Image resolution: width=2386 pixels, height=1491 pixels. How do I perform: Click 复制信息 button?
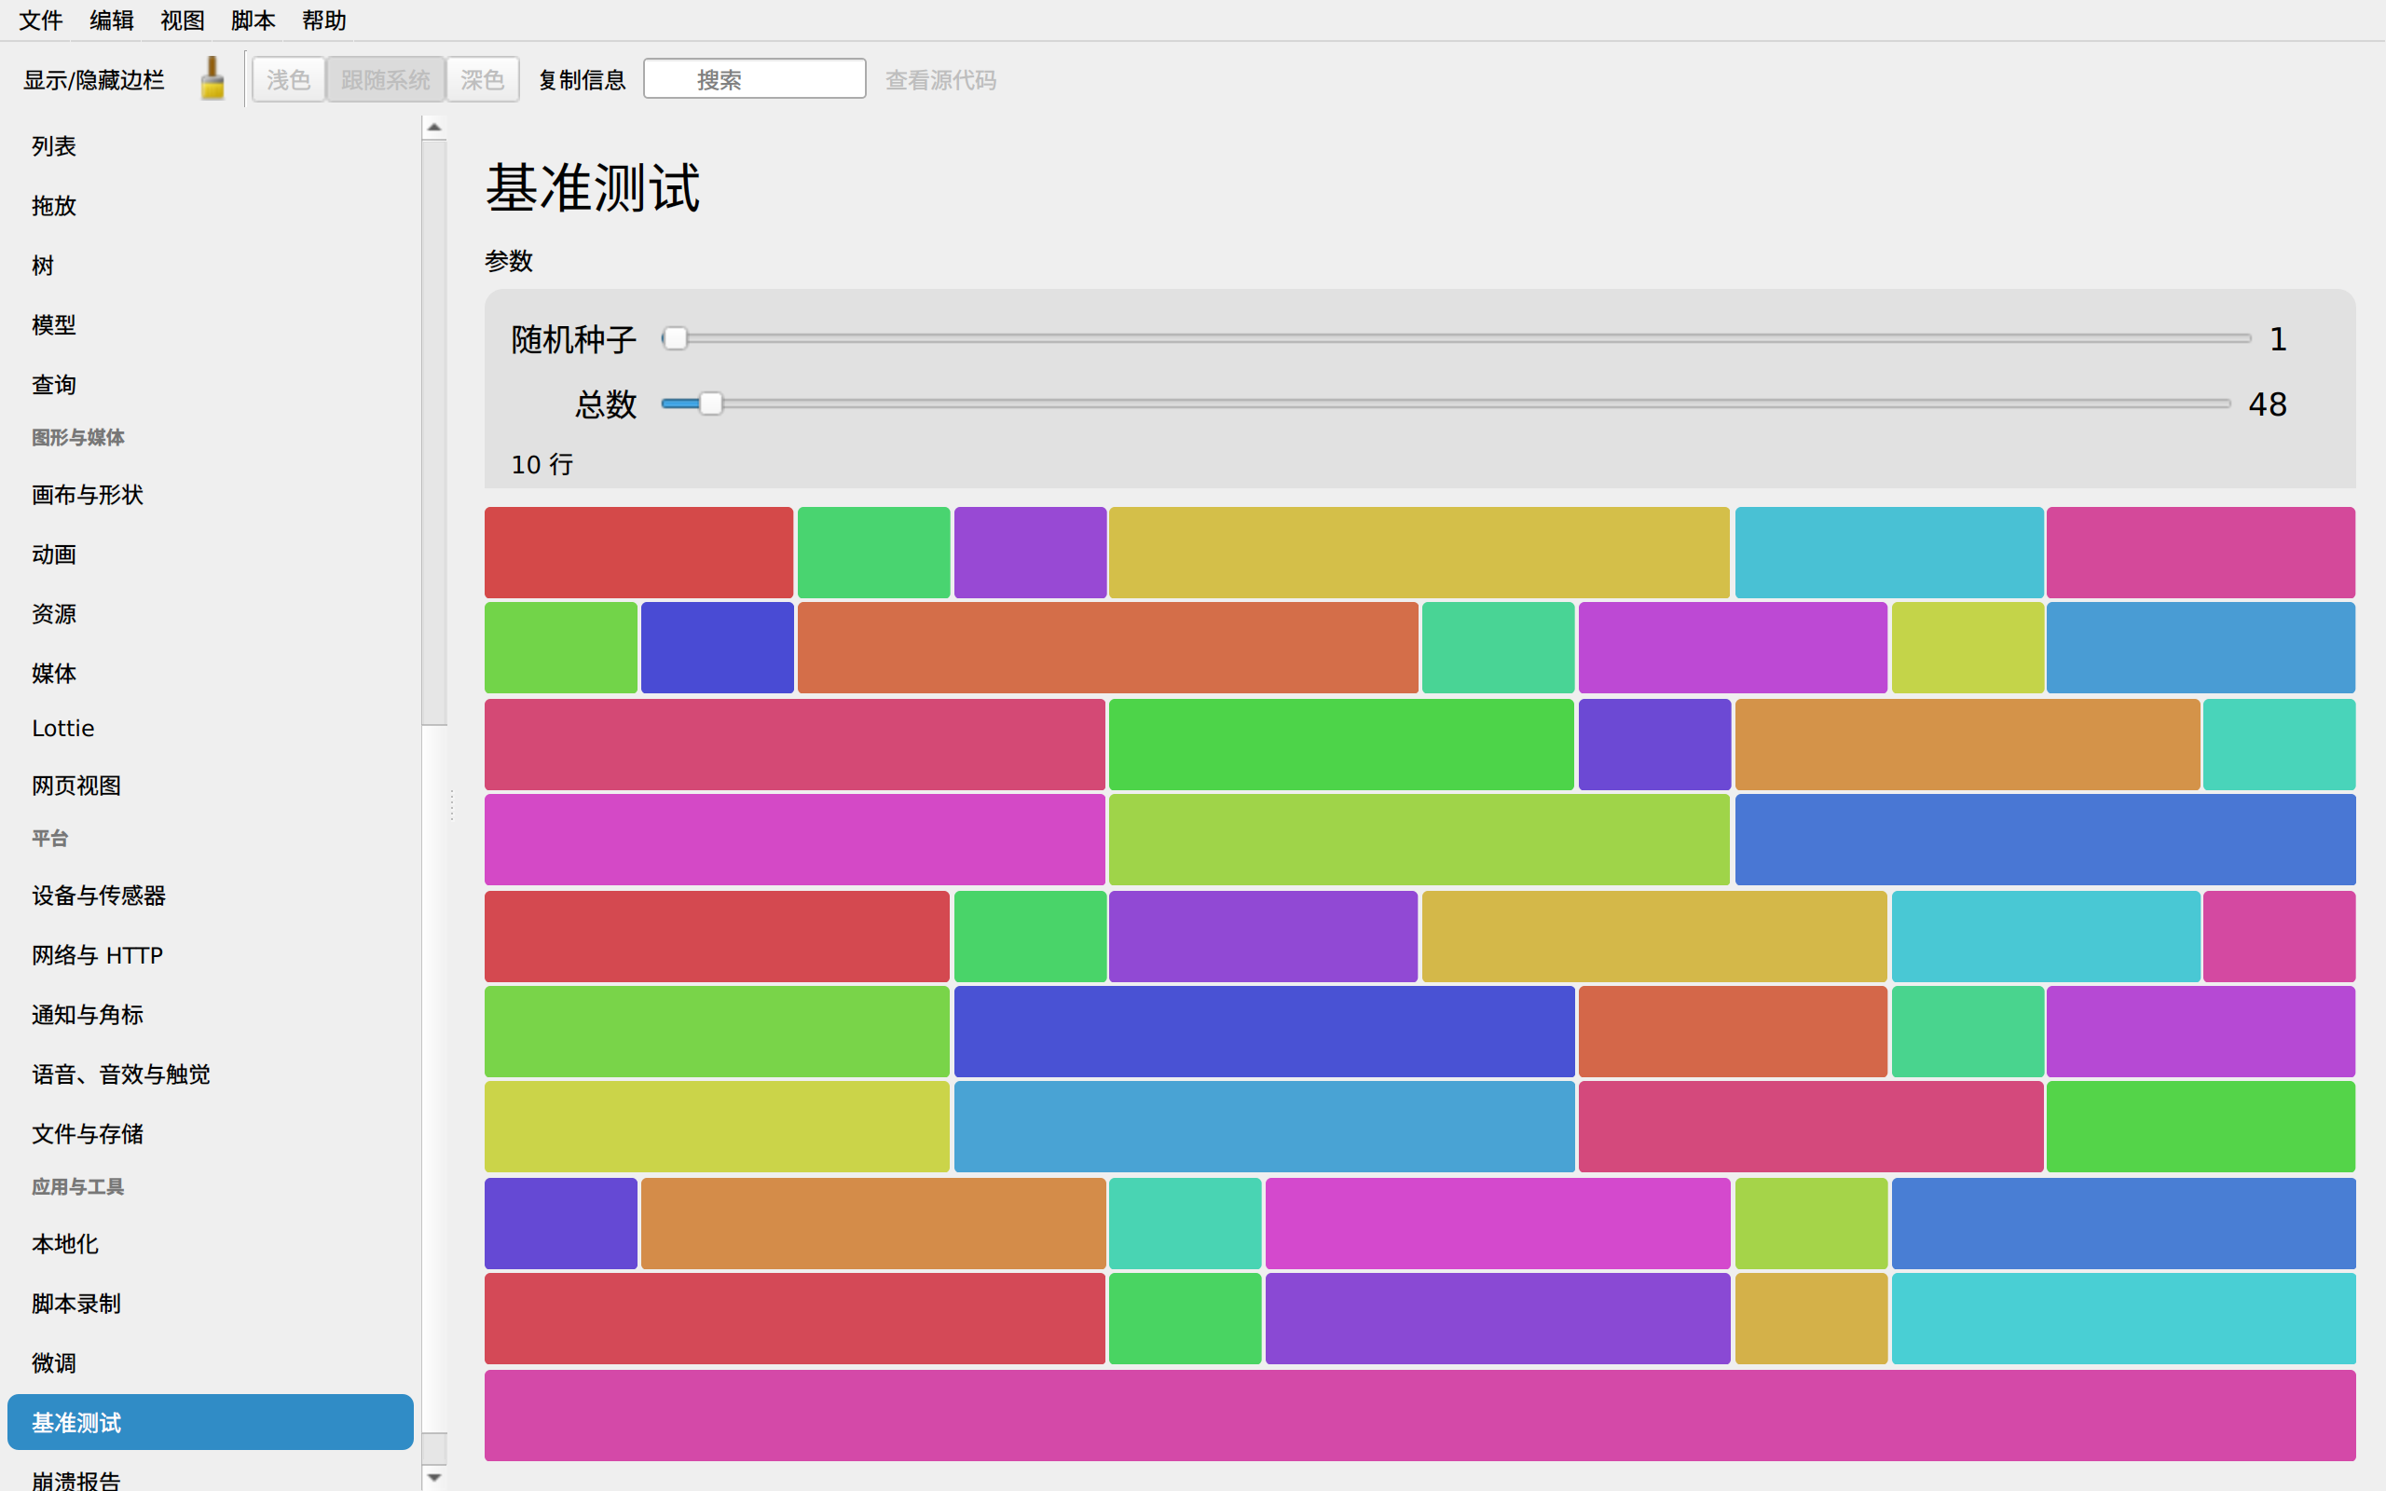pyautogui.click(x=582, y=80)
